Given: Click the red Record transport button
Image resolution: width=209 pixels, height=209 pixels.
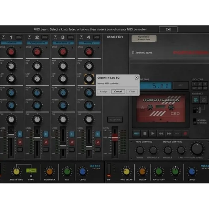Looking at the screenshot, I should click(185, 134).
